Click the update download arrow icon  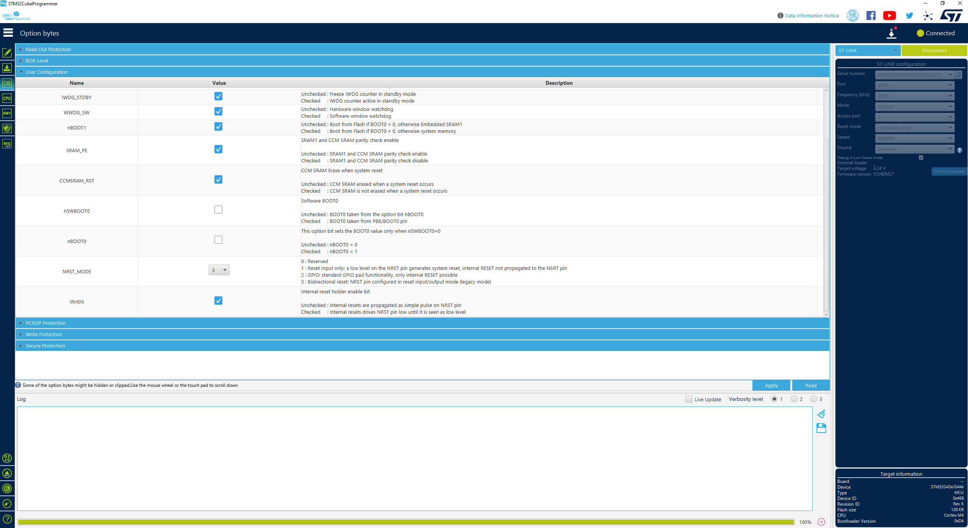coord(891,33)
